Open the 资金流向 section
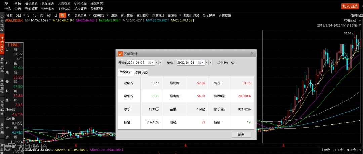363x154 pixels. (x=48, y=9)
